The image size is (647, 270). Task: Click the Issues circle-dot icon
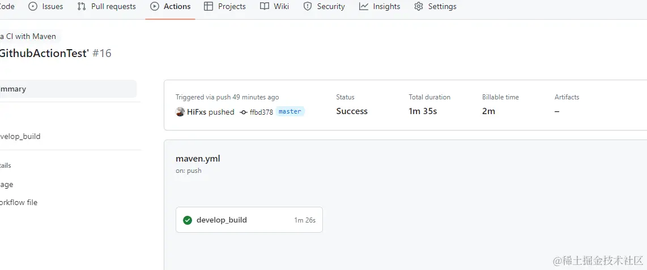point(33,7)
